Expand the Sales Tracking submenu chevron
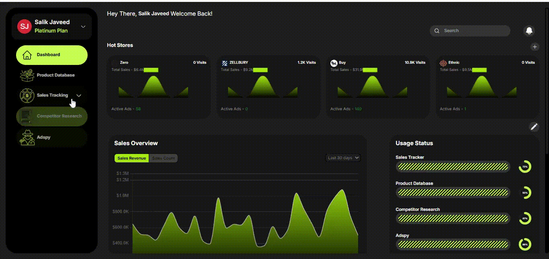The image size is (549, 259). pyautogui.click(x=79, y=95)
